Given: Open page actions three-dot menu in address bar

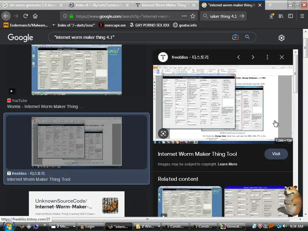Looking at the screenshot, I should click(x=184, y=16).
